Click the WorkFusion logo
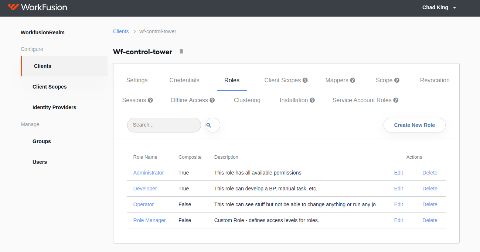 37,7
